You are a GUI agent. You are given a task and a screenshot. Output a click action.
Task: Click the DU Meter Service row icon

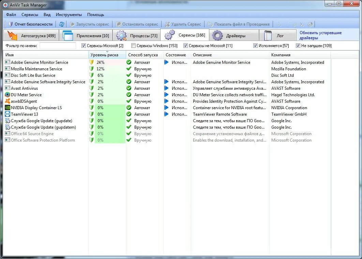pos(7,95)
